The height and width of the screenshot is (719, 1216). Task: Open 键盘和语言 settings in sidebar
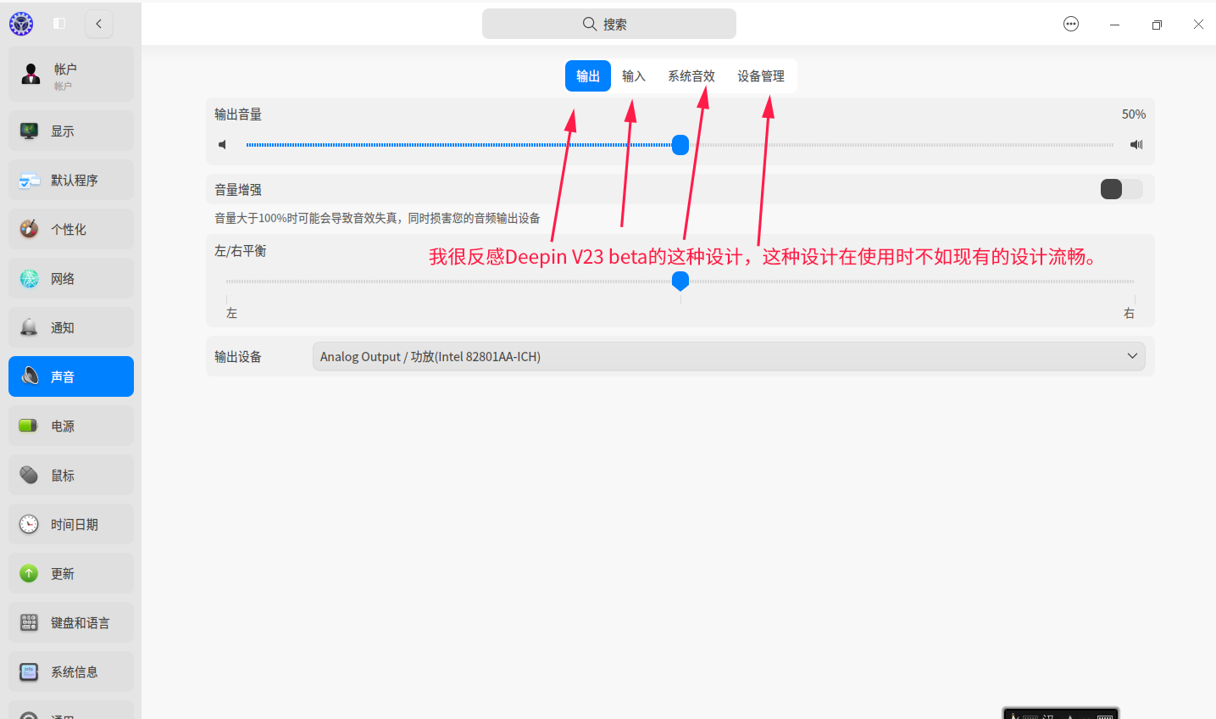[x=71, y=622]
